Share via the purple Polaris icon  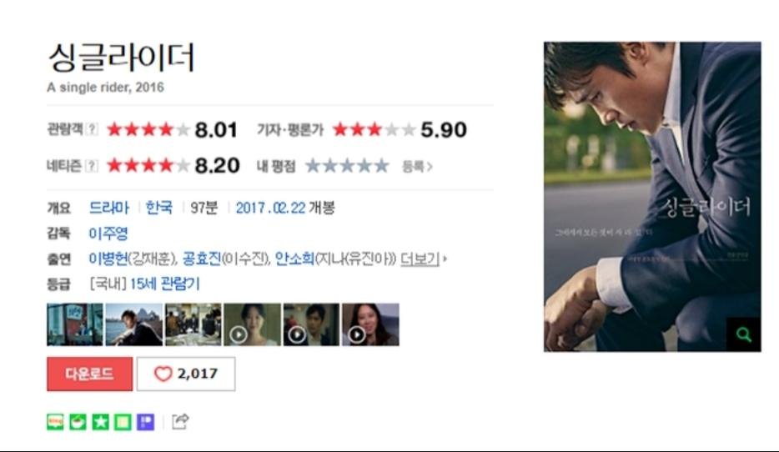point(146,422)
